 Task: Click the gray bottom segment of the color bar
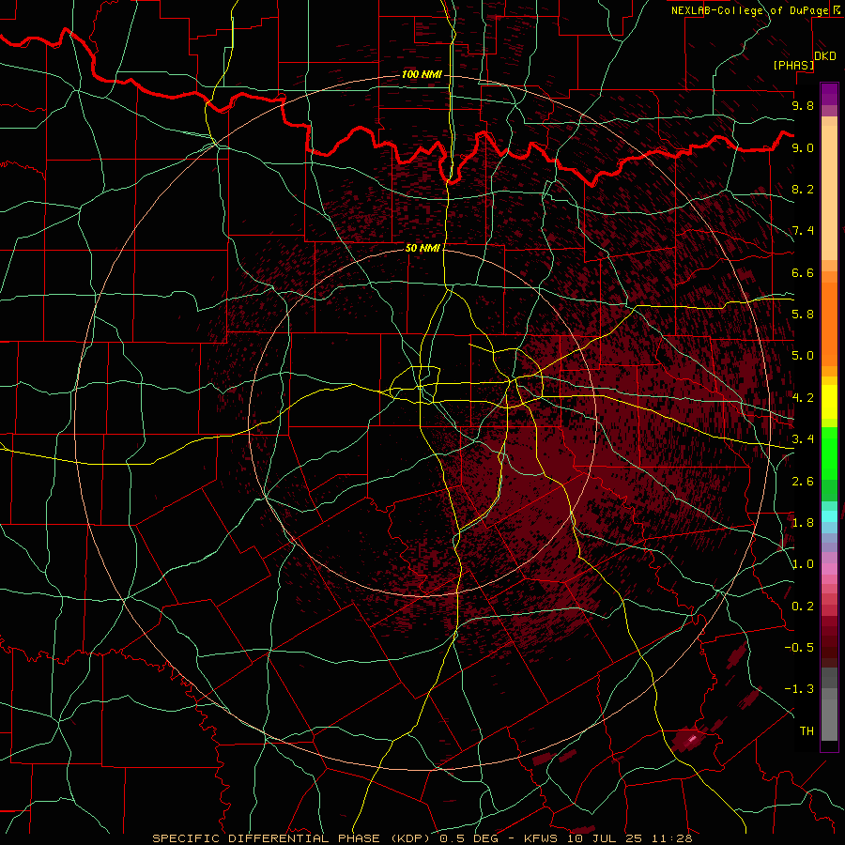tap(829, 713)
